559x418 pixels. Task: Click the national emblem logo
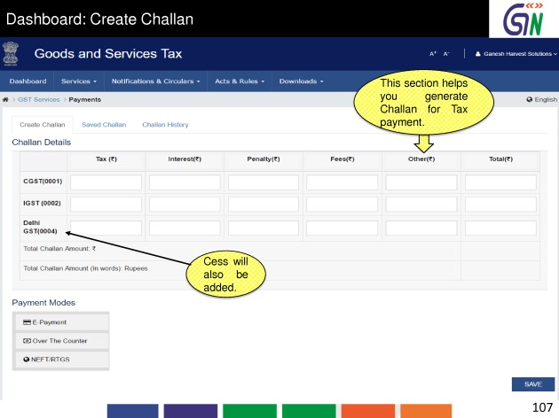point(11,54)
